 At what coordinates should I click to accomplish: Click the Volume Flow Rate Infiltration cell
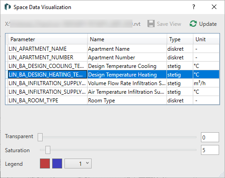click(127, 83)
